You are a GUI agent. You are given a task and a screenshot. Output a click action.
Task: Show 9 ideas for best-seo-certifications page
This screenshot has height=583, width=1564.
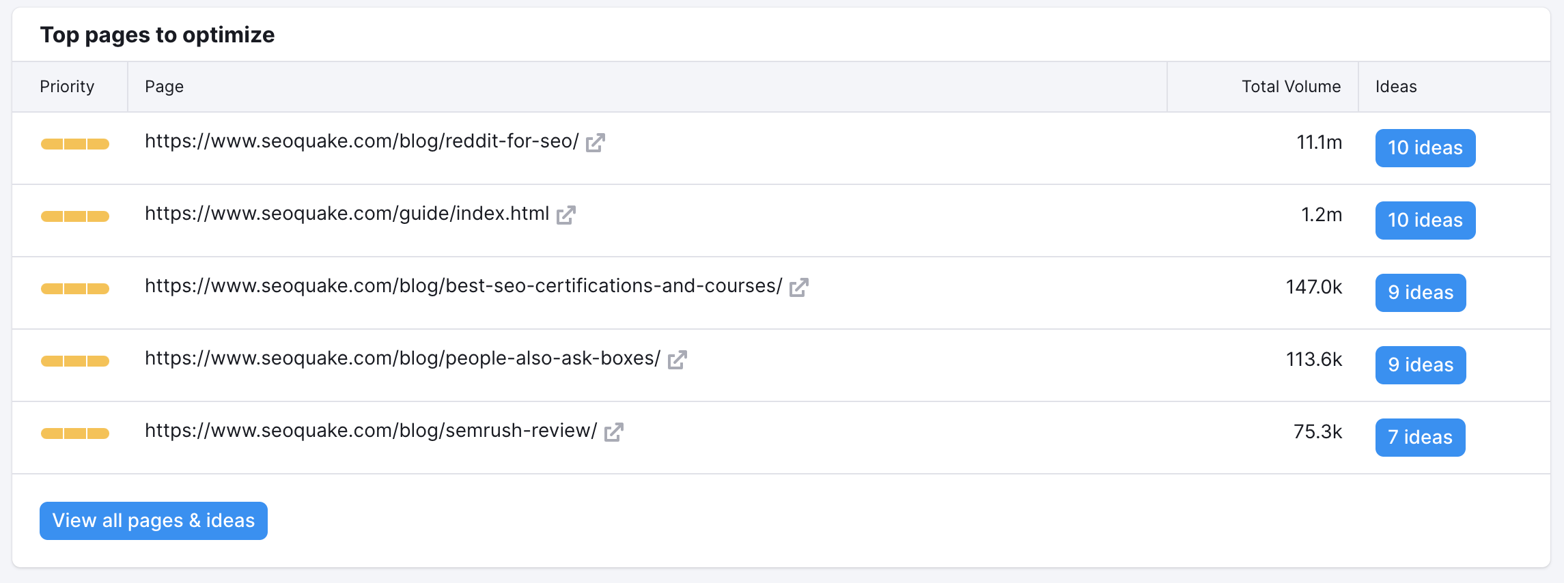(1420, 293)
